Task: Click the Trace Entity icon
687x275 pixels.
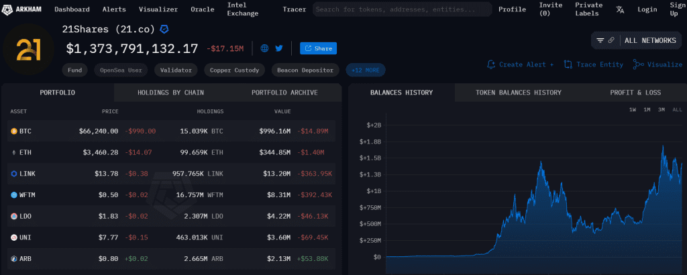Action: pos(568,64)
